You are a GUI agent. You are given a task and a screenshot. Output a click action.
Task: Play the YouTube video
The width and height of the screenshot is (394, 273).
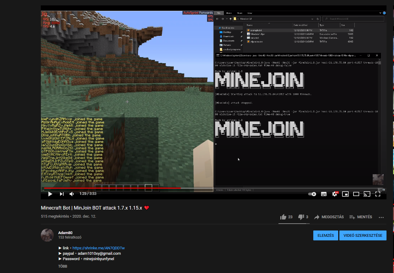click(50, 194)
